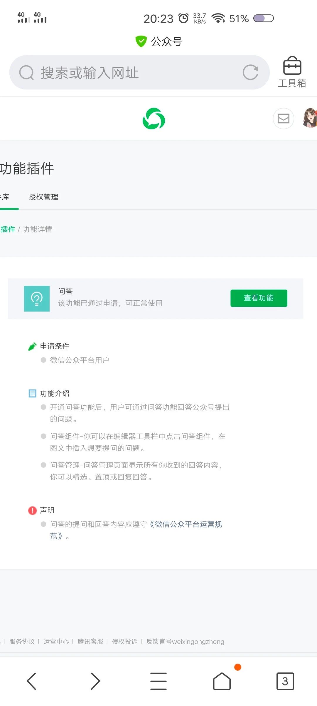Tap the alarm clock status icon

tap(184, 18)
